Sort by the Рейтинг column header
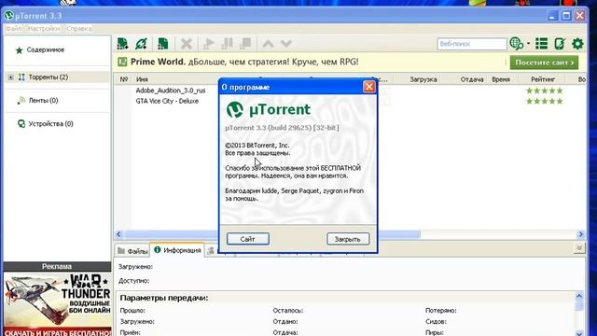The height and width of the screenshot is (336, 597). click(543, 79)
